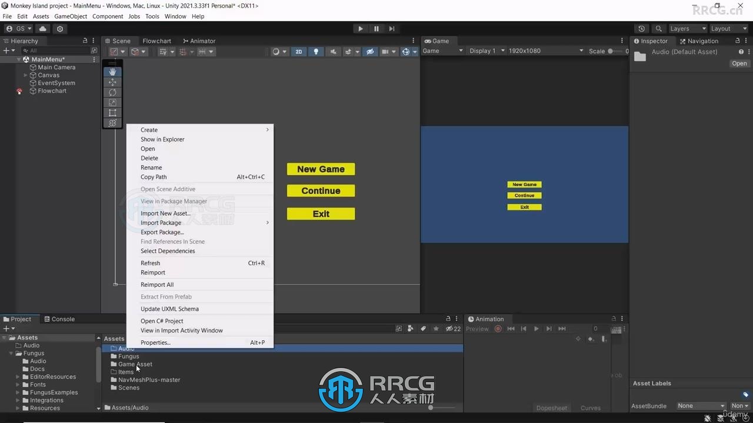Screen dimensions: 753x423
Task: Open the draw mode (shaded) dropdown
Action: pos(279,52)
